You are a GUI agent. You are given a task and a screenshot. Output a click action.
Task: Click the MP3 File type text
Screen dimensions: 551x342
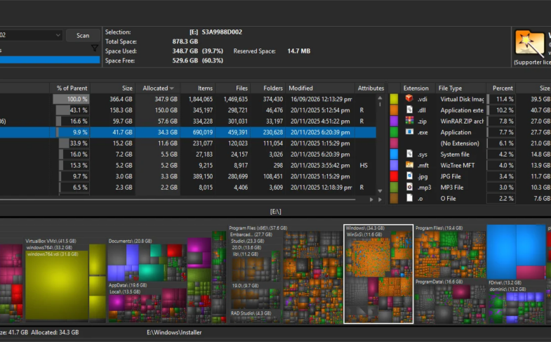(451, 188)
